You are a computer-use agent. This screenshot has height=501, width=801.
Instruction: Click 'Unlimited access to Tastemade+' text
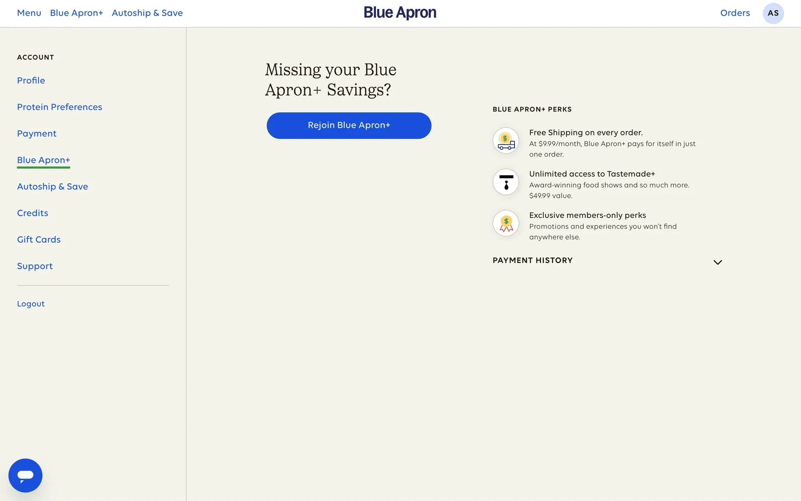(x=592, y=174)
